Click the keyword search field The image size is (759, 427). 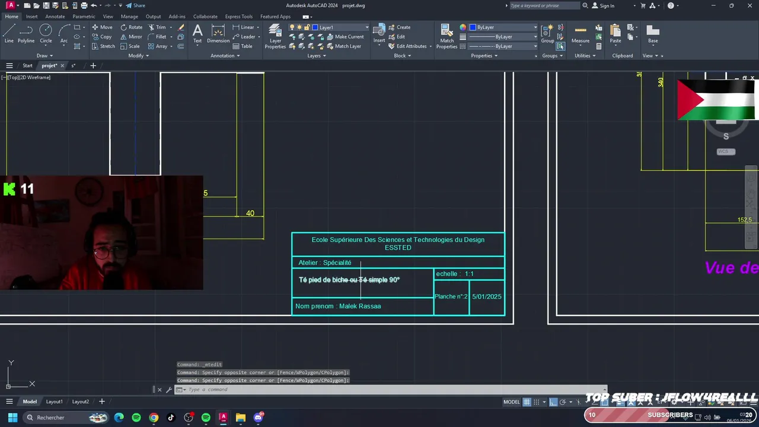tap(544, 6)
